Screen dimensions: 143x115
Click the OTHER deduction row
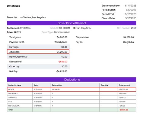(x=71, y=89)
